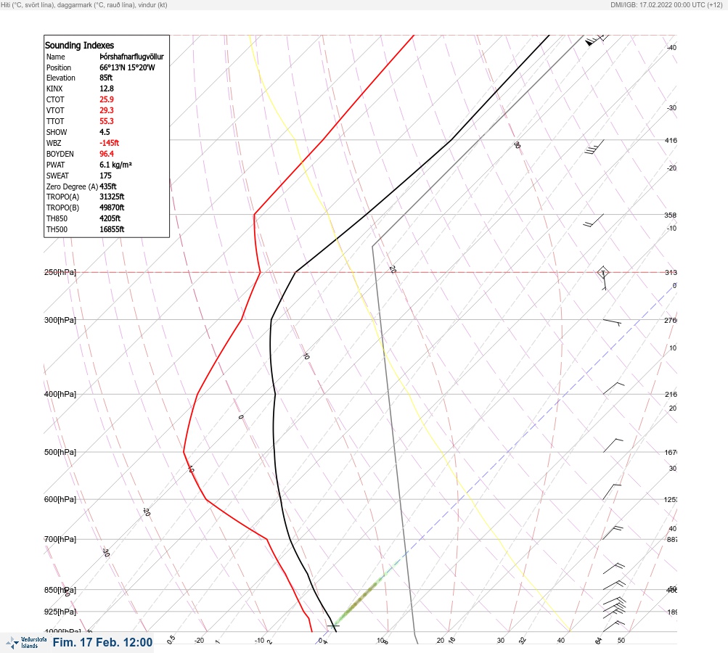Click the Vedurstofa Islands logo
The image size is (728, 653).
26,643
